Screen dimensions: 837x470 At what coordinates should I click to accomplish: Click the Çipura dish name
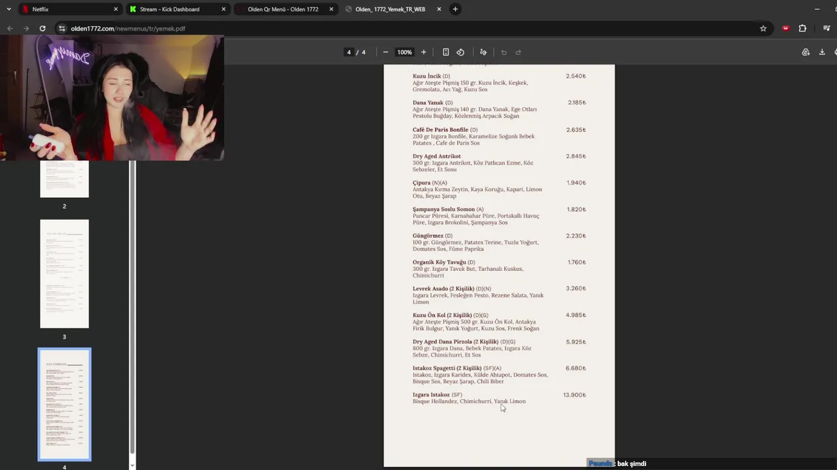pyautogui.click(x=422, y=183)
